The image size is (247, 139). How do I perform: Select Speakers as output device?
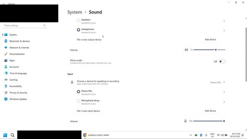(78, 20)
